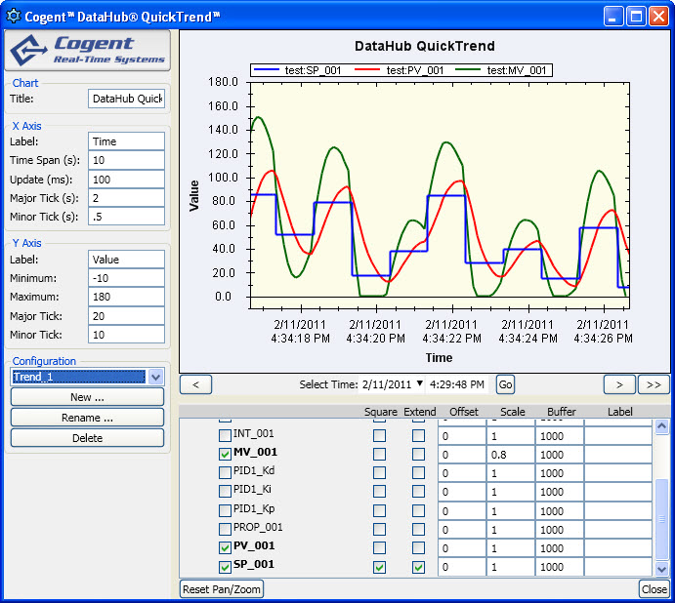The width and height of the screenshot is (675, 603).
Task: Click the Rename... button
Action: point(87,418)
